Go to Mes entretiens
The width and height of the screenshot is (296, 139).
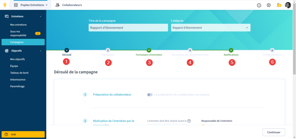click(x=18, y=25)
